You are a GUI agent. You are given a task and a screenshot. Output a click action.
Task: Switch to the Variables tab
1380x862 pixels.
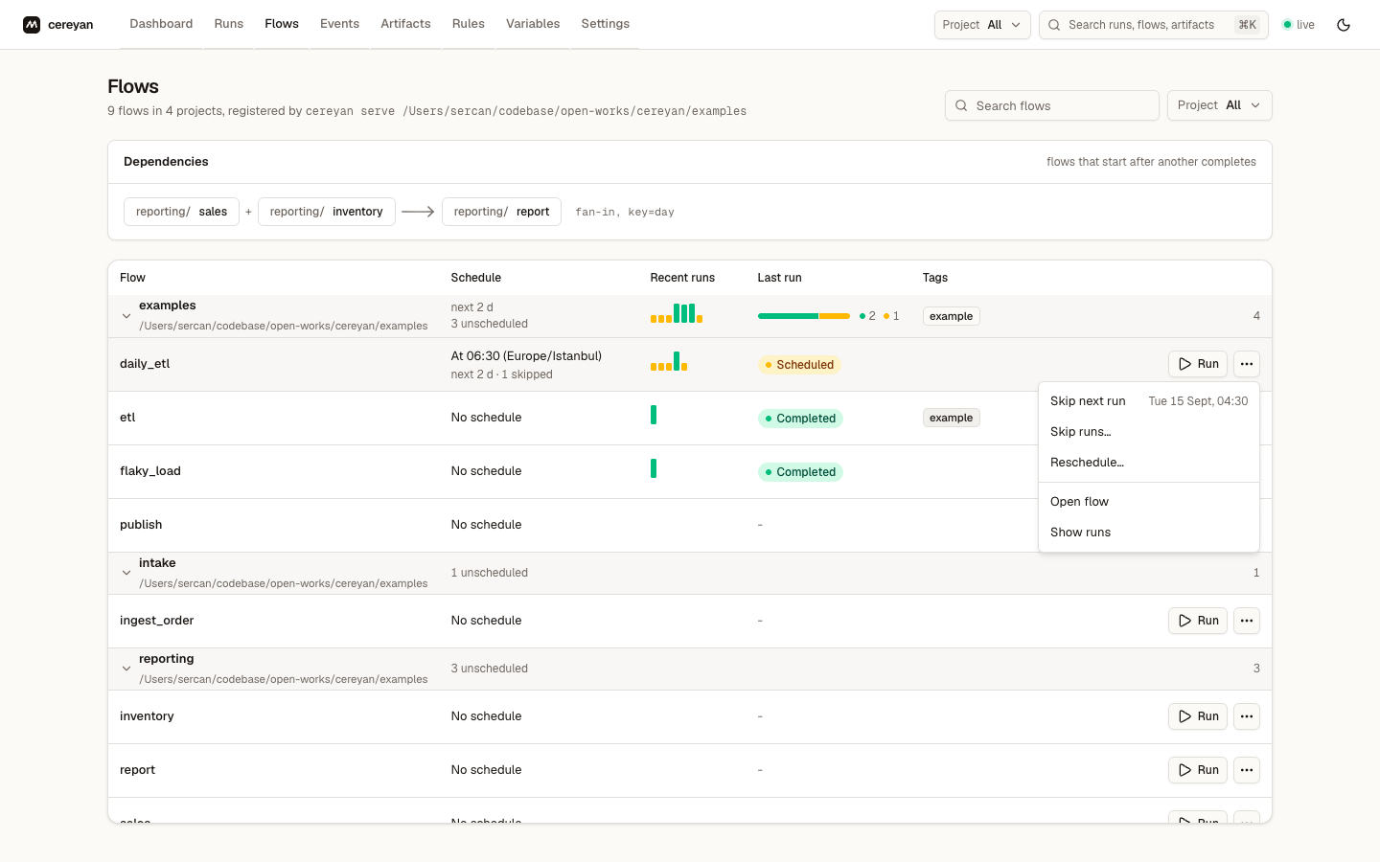click(x=533, y=24)
